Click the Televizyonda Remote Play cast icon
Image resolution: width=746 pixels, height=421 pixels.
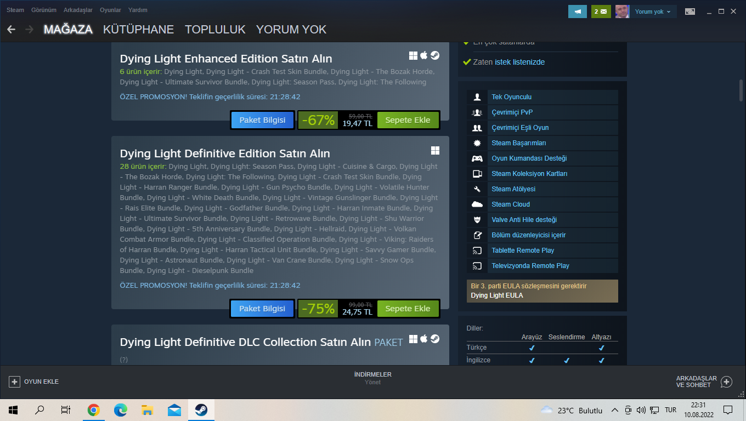point(477,266)
